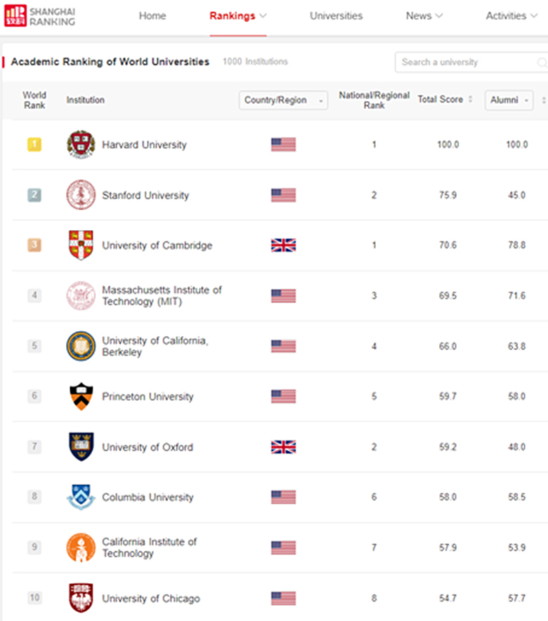Screen dimensions: 548x621
Task: Click the Columbia University crown icon
Action: coord(81,498)
